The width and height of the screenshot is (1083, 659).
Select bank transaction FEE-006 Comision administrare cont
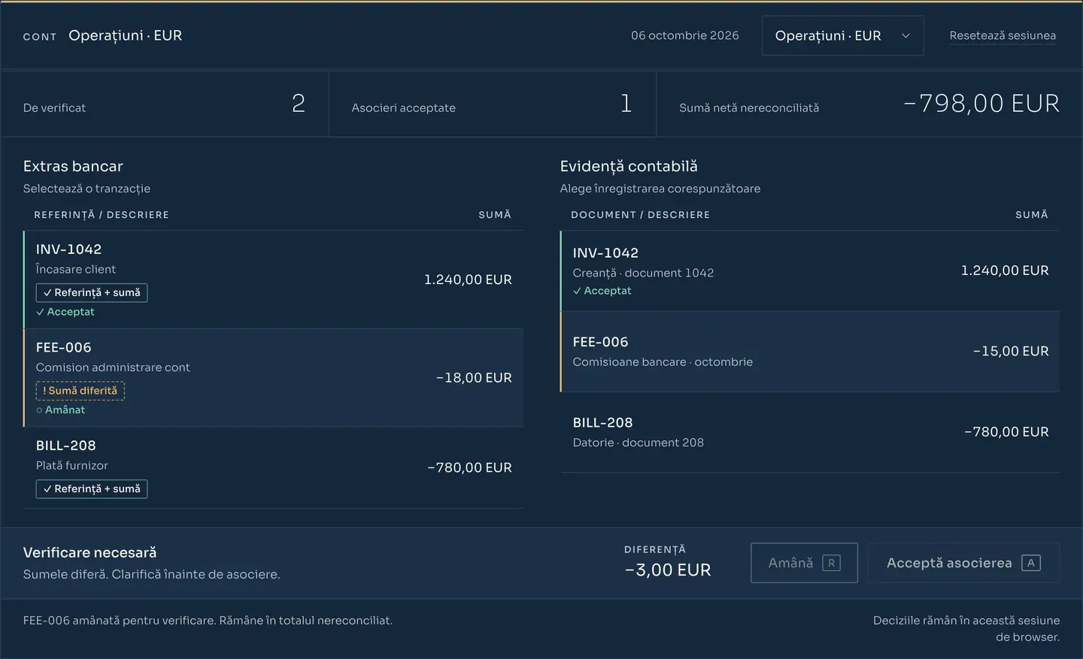[x=274, y=377]
